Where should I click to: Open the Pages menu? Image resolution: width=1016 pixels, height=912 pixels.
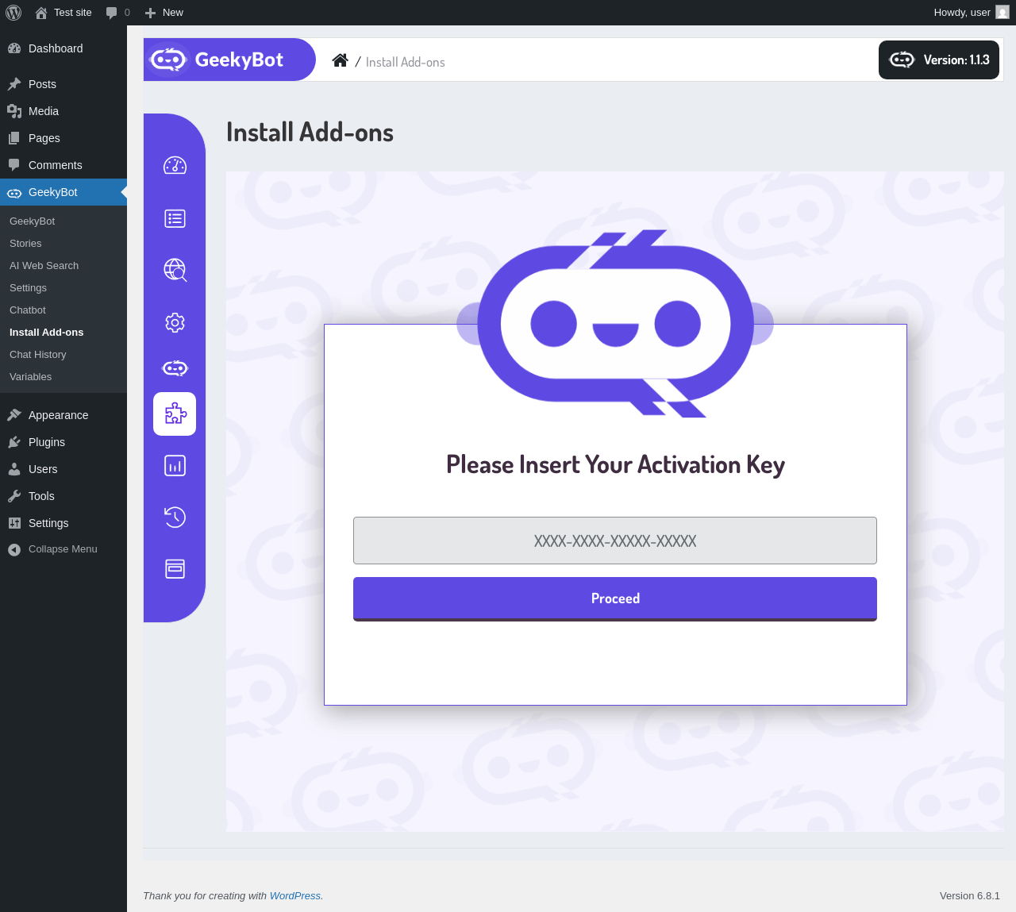[x=63, y=138]
